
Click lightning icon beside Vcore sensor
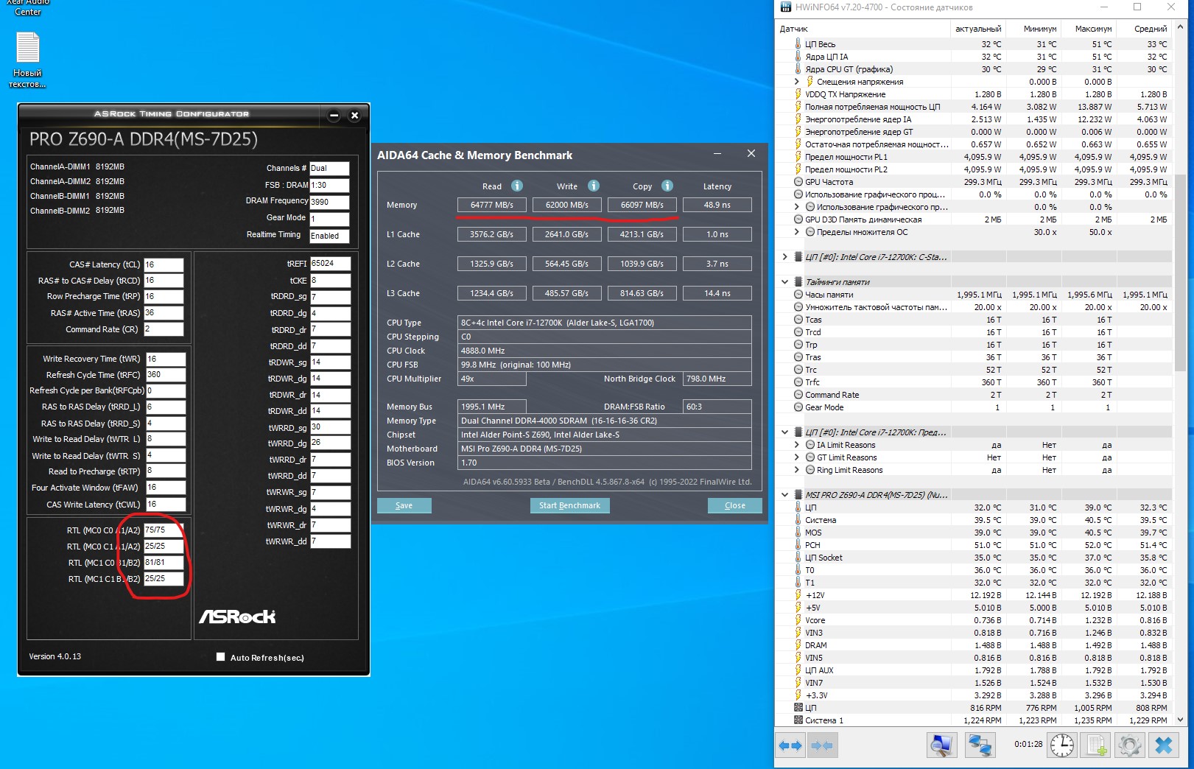tap(798, 620)
